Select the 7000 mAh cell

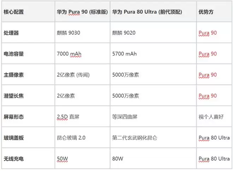point(68,54)
